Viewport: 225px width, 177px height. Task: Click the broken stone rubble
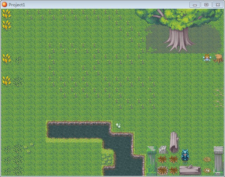click(x=163, y=150)
